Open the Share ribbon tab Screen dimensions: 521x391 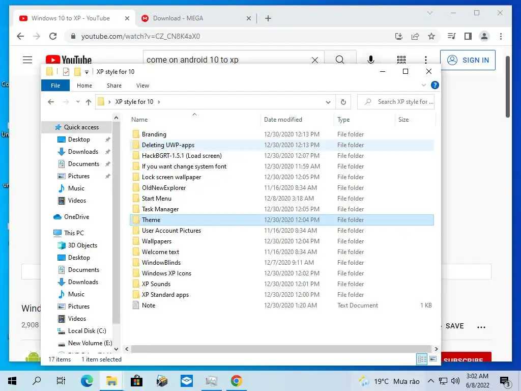[x=114, y=86]
